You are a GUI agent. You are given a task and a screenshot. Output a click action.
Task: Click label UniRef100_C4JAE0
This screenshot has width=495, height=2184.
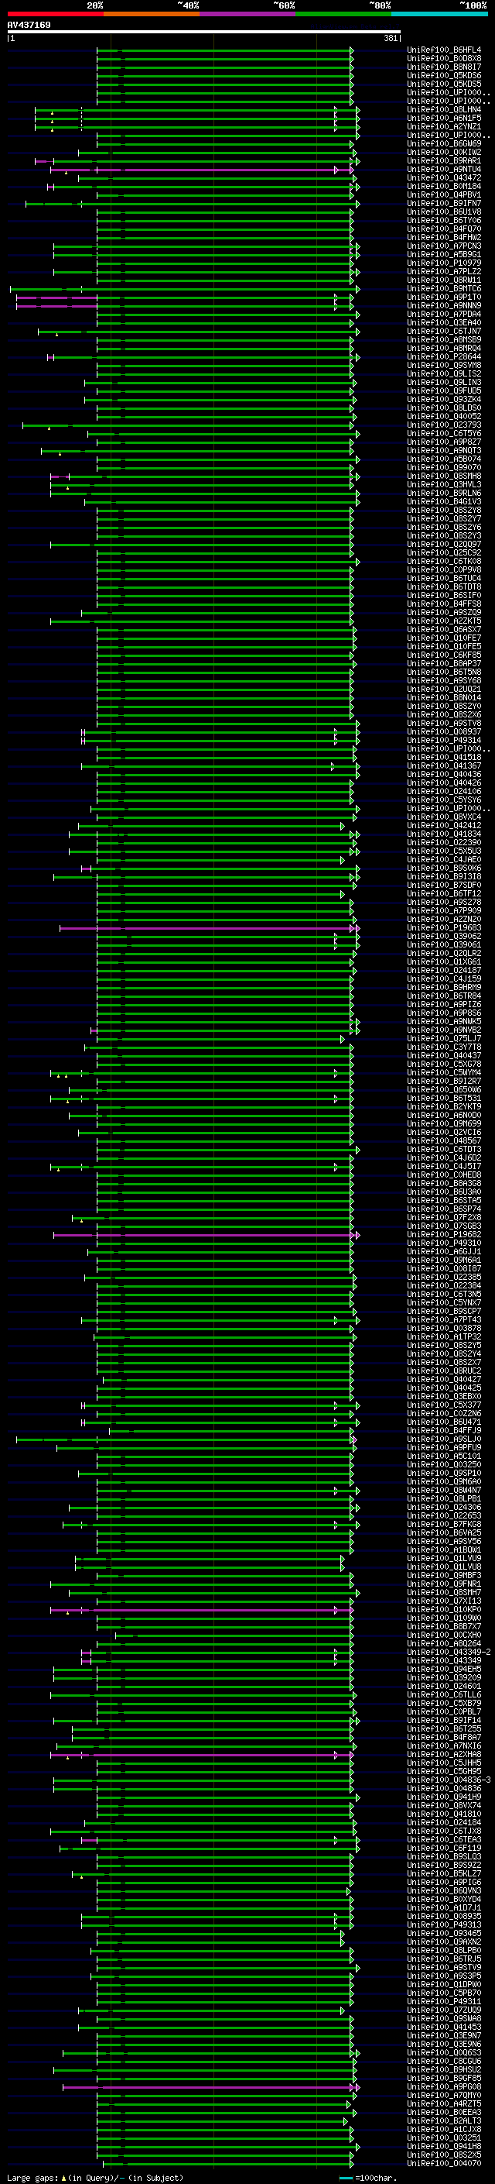pos(444,860)
